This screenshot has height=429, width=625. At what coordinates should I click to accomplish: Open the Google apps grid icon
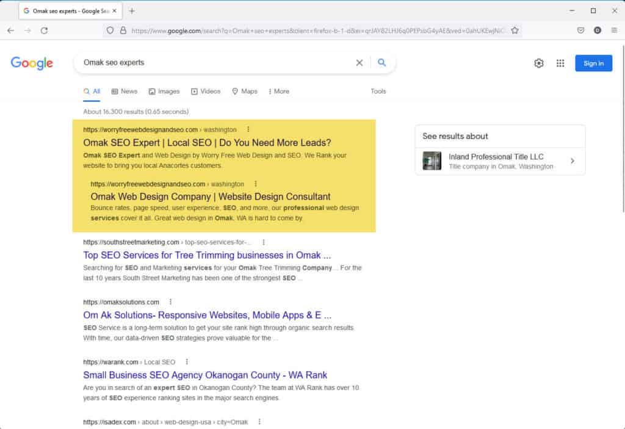pyautogui.click(x=560, y=63)
